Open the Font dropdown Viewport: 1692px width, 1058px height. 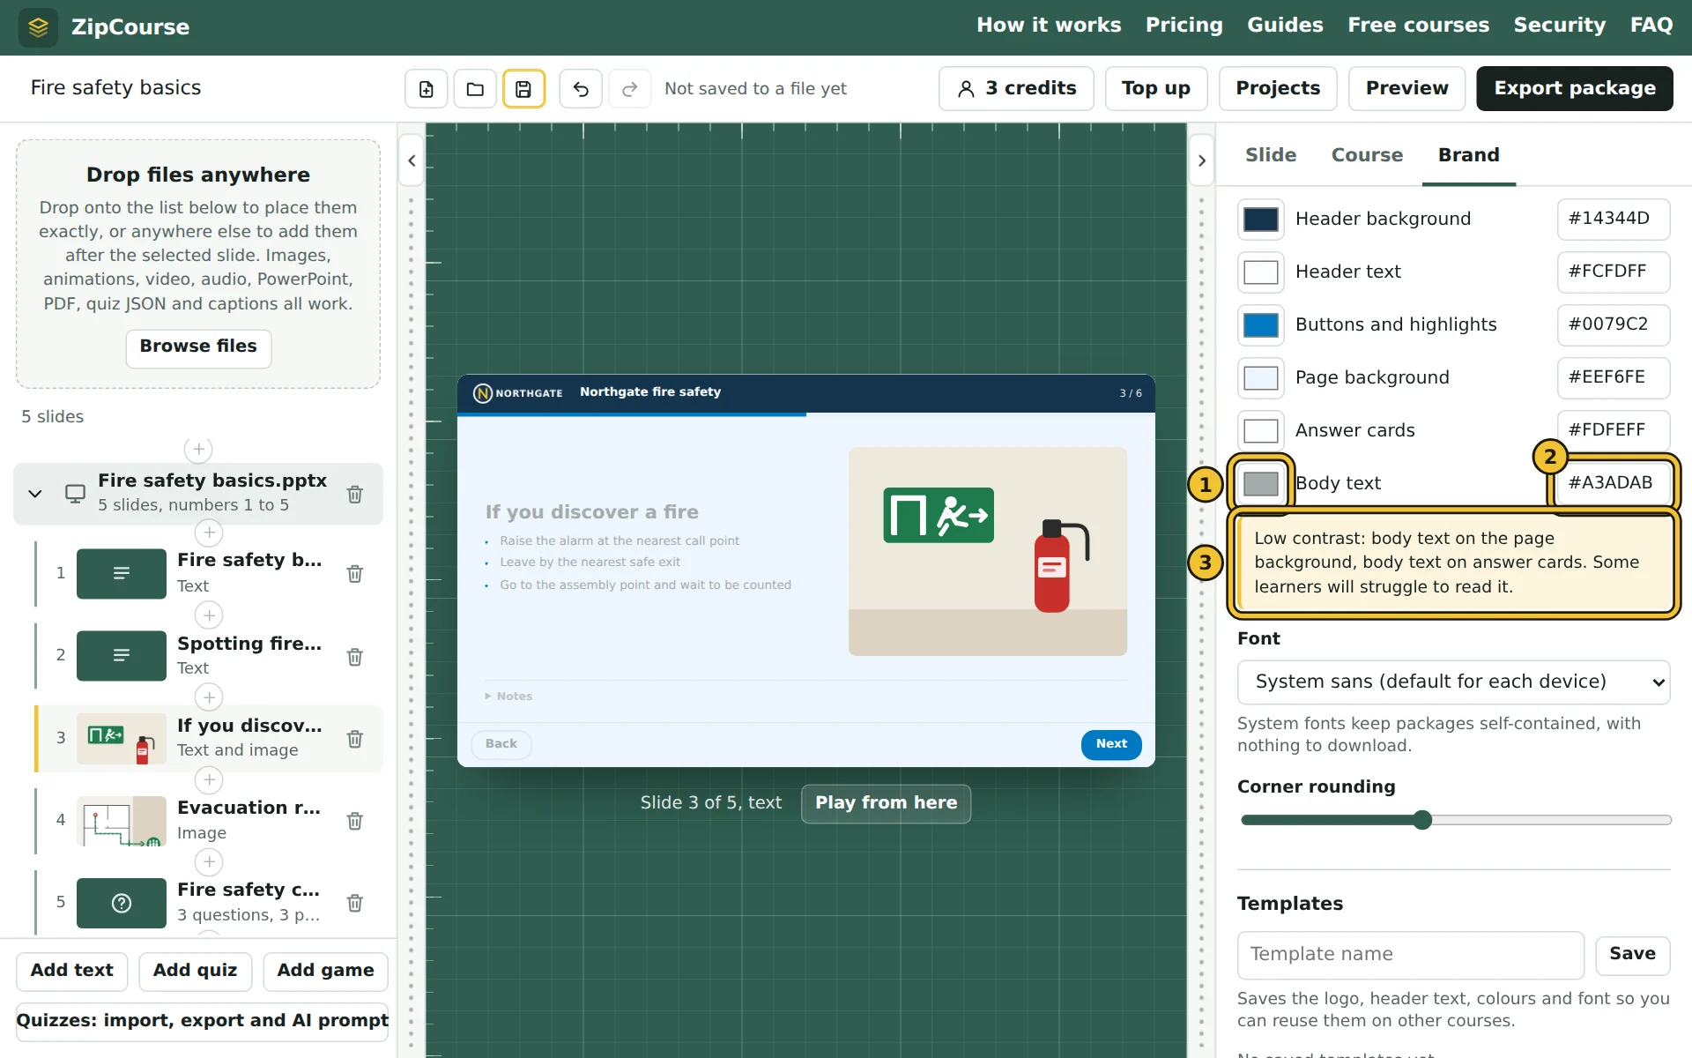pyautogui.click(x=1453, y=682)
